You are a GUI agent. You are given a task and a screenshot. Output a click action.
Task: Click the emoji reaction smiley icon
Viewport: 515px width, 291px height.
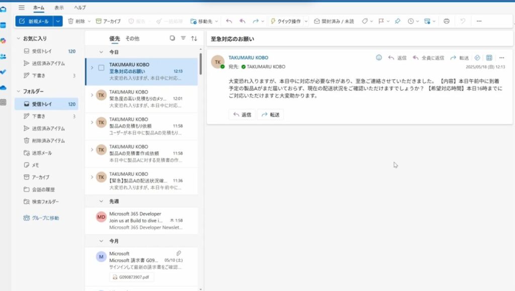point(379,58)
